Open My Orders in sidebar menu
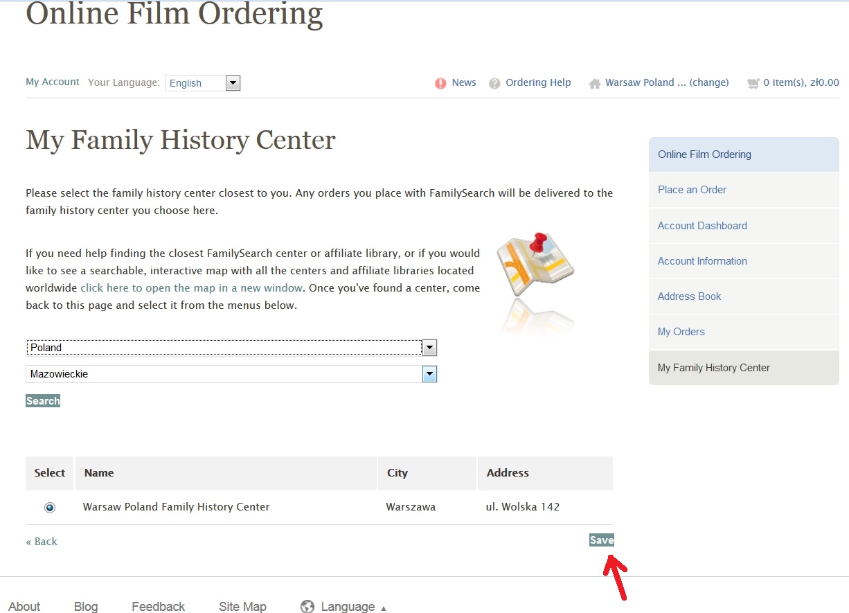The width and height of the screenshot is (849, 613). tap(681, 332)
